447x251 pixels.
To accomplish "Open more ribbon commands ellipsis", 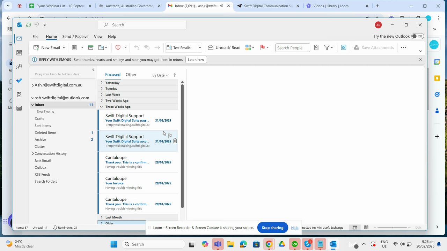I will (404, 48).
